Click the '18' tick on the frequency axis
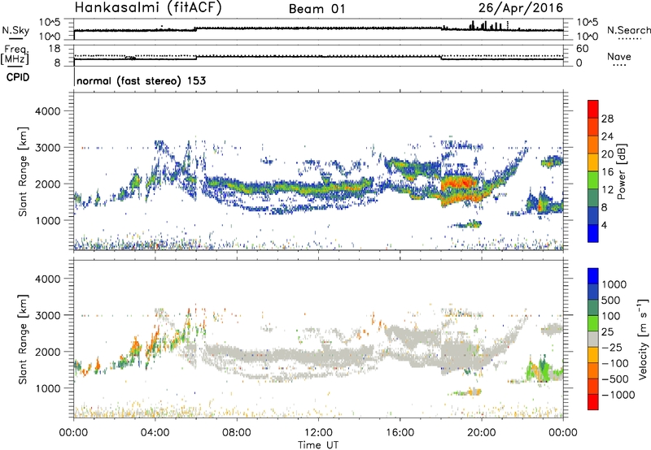651x450 pixels. (55, 49)
